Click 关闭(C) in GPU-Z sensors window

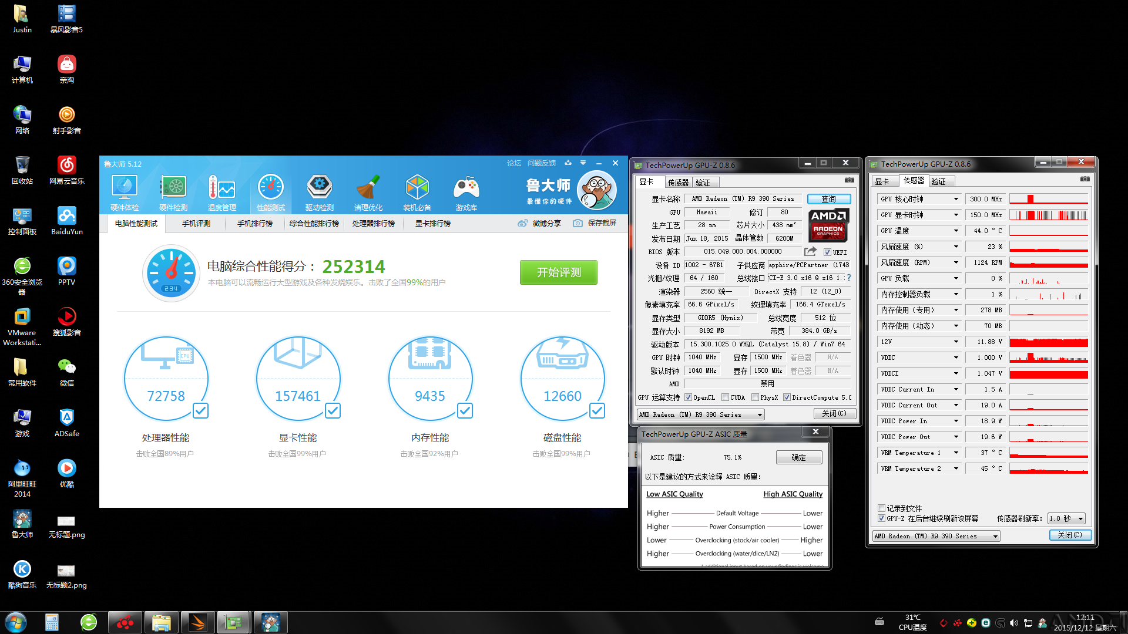[1070, 535]
